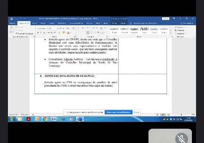
Task: Select the read mode view icon
Action: [157, 115]
